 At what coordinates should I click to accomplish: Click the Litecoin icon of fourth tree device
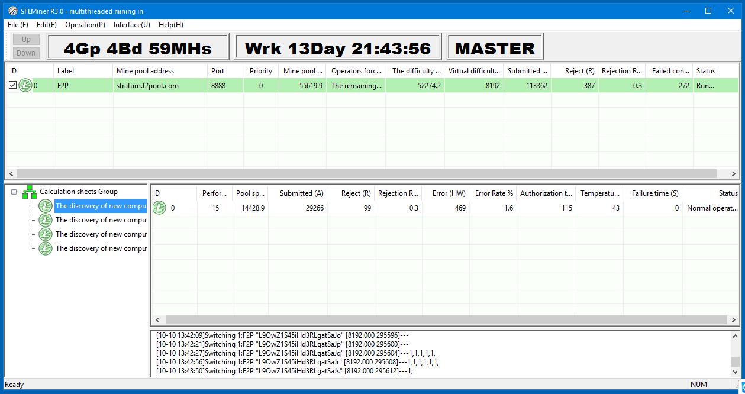(x=46, y=248)
